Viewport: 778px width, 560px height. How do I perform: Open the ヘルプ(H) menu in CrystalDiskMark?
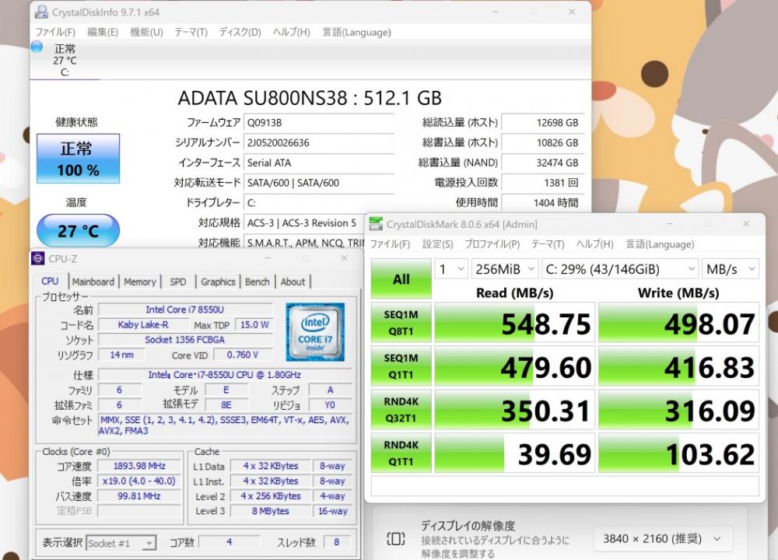point(595,244)
